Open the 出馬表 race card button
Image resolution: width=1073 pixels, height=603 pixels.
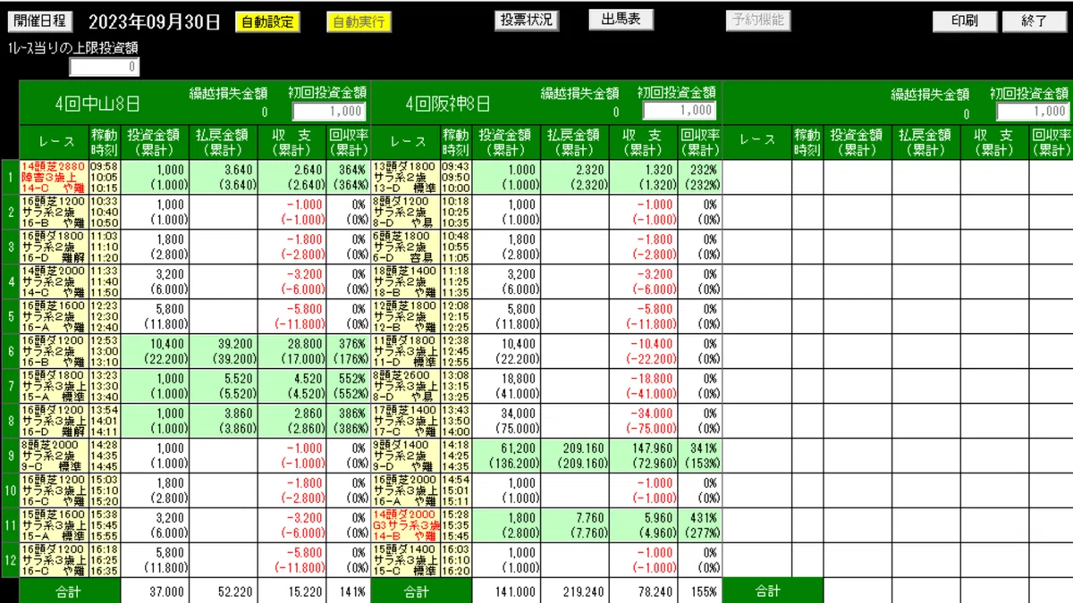click(x=621, y=20)
